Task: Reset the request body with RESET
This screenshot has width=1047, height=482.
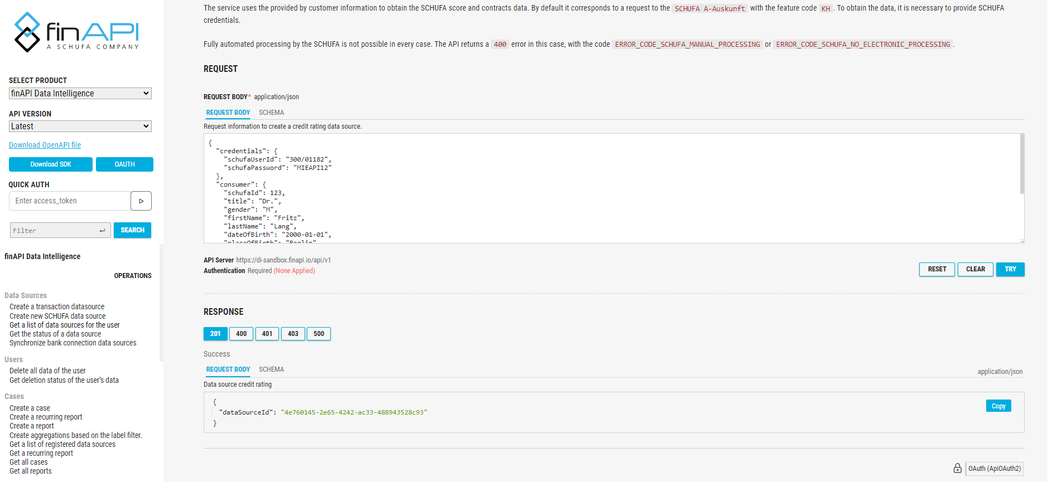Action: coord(937,269)
